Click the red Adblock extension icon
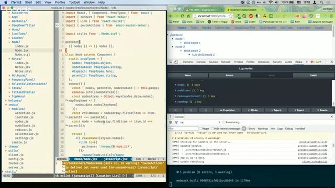The height and width of the screenshot is (188, 335). [251, 16]
